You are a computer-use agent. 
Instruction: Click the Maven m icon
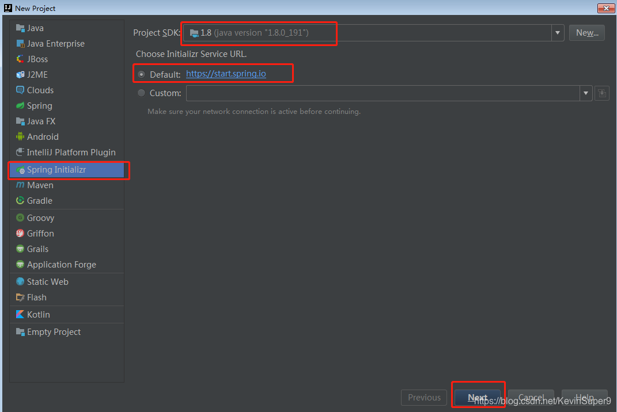20,185
